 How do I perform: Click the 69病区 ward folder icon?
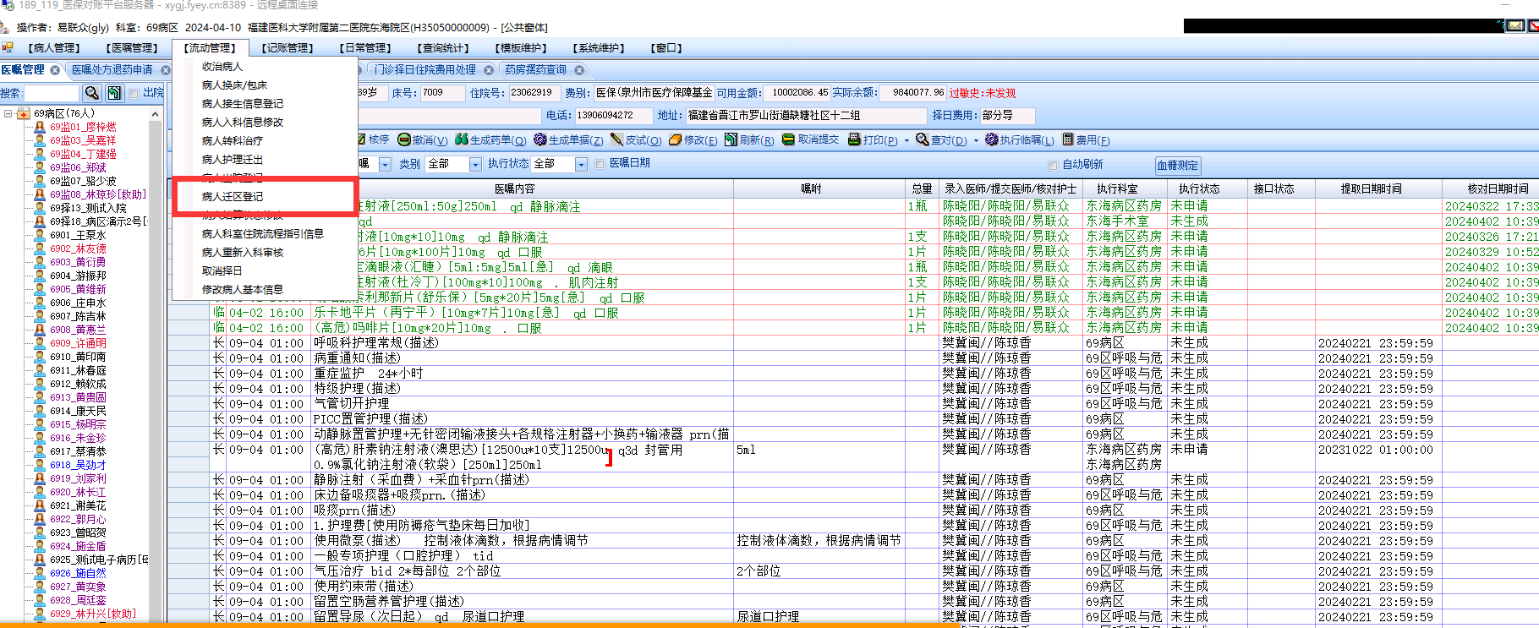point(24,113)
